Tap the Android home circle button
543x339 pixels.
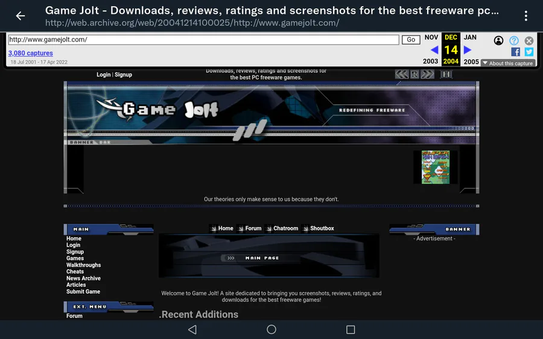(271, 330)
